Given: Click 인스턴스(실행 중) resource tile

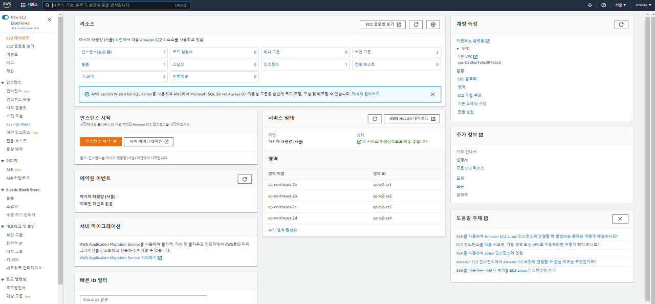Looking at the screenshot, I should tap(123, 52).
